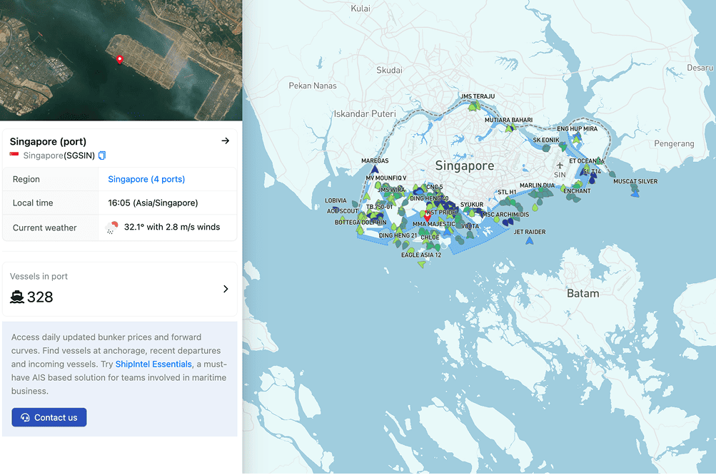716x475 pixels.
Task: Follow the ShipIntel Essentials link
Action: pos(153,364)
